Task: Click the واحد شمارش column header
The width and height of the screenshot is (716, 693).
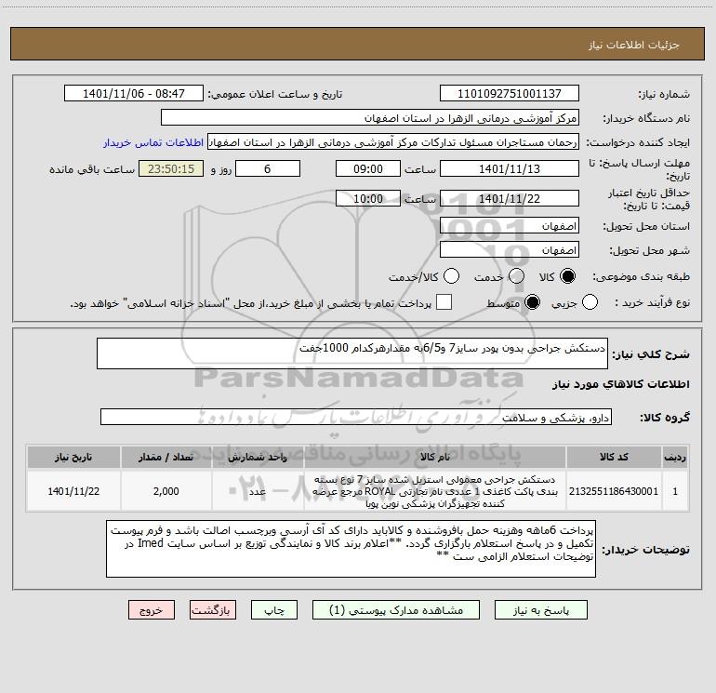Action: coord(258,458)
